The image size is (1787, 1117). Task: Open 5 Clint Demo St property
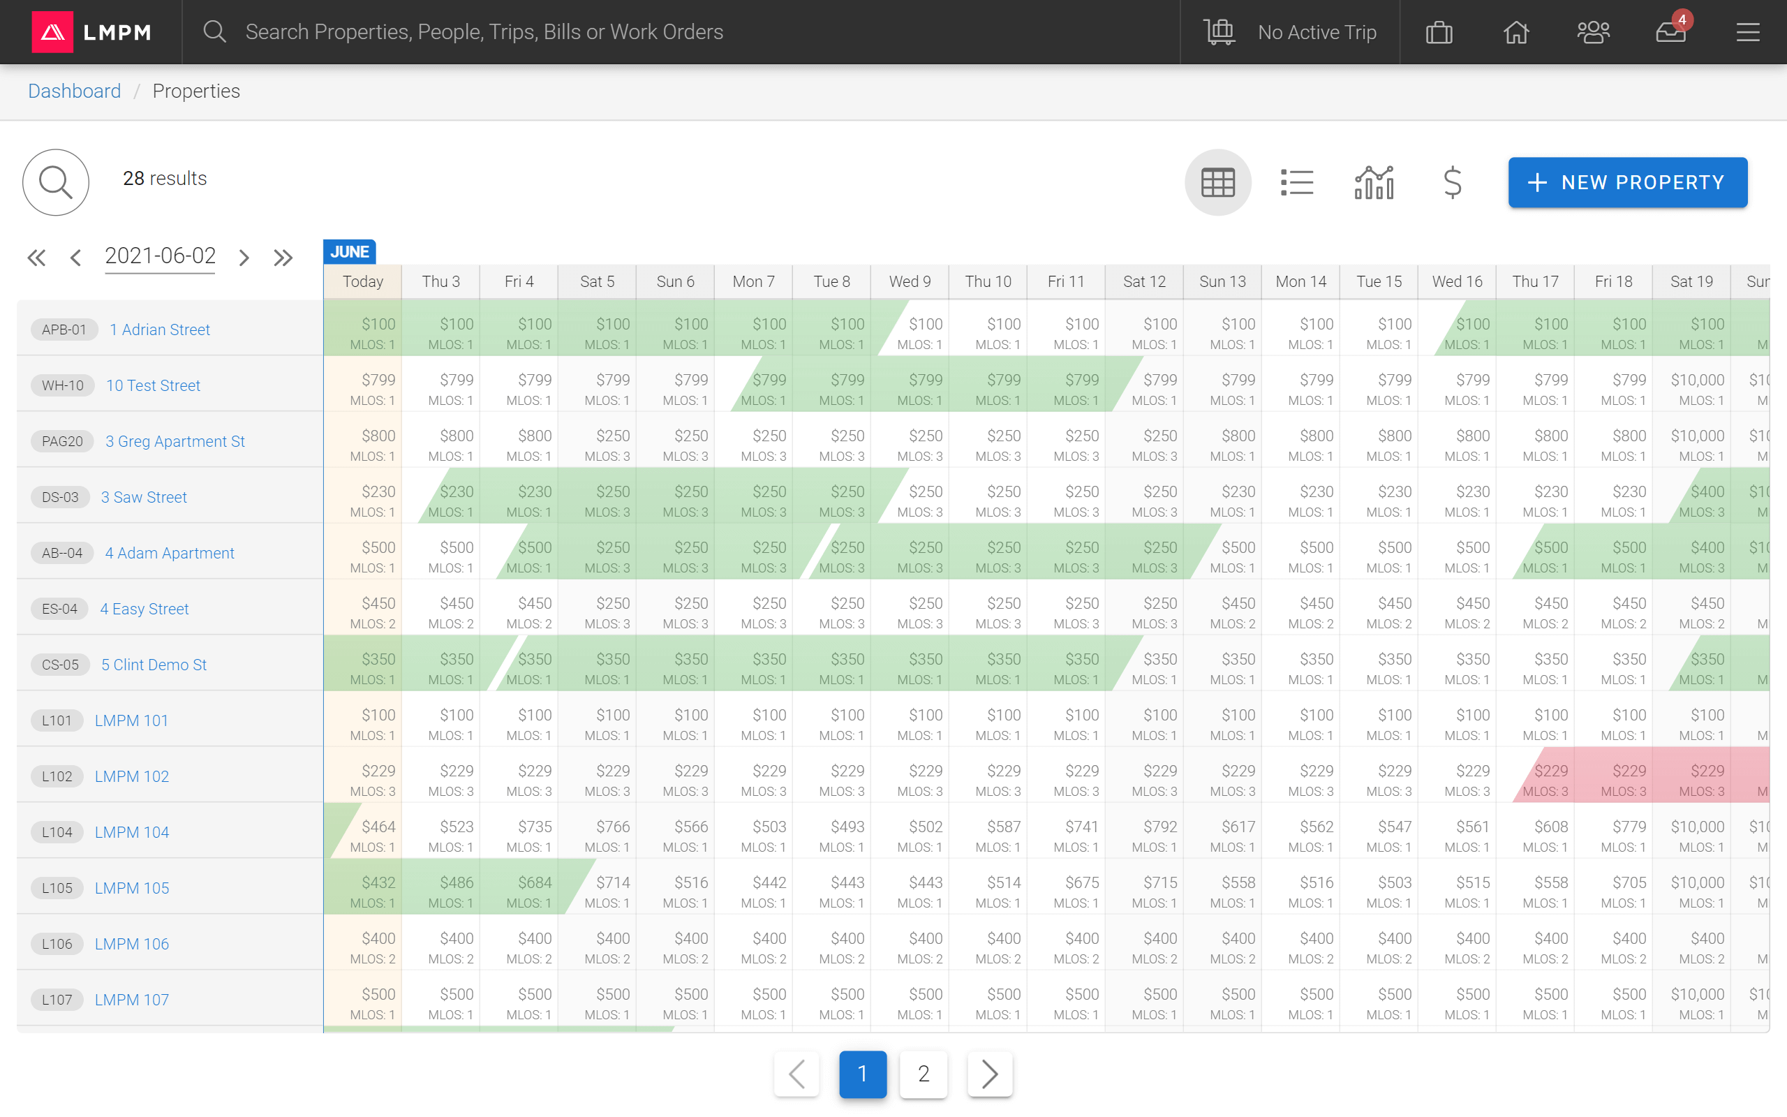pyautogui.click(x=154, y=665)
